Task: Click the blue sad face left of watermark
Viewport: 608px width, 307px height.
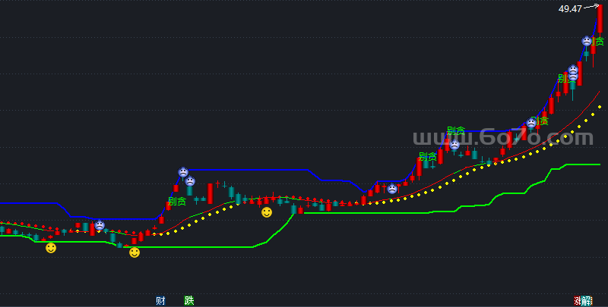Action: pos(392,189)
